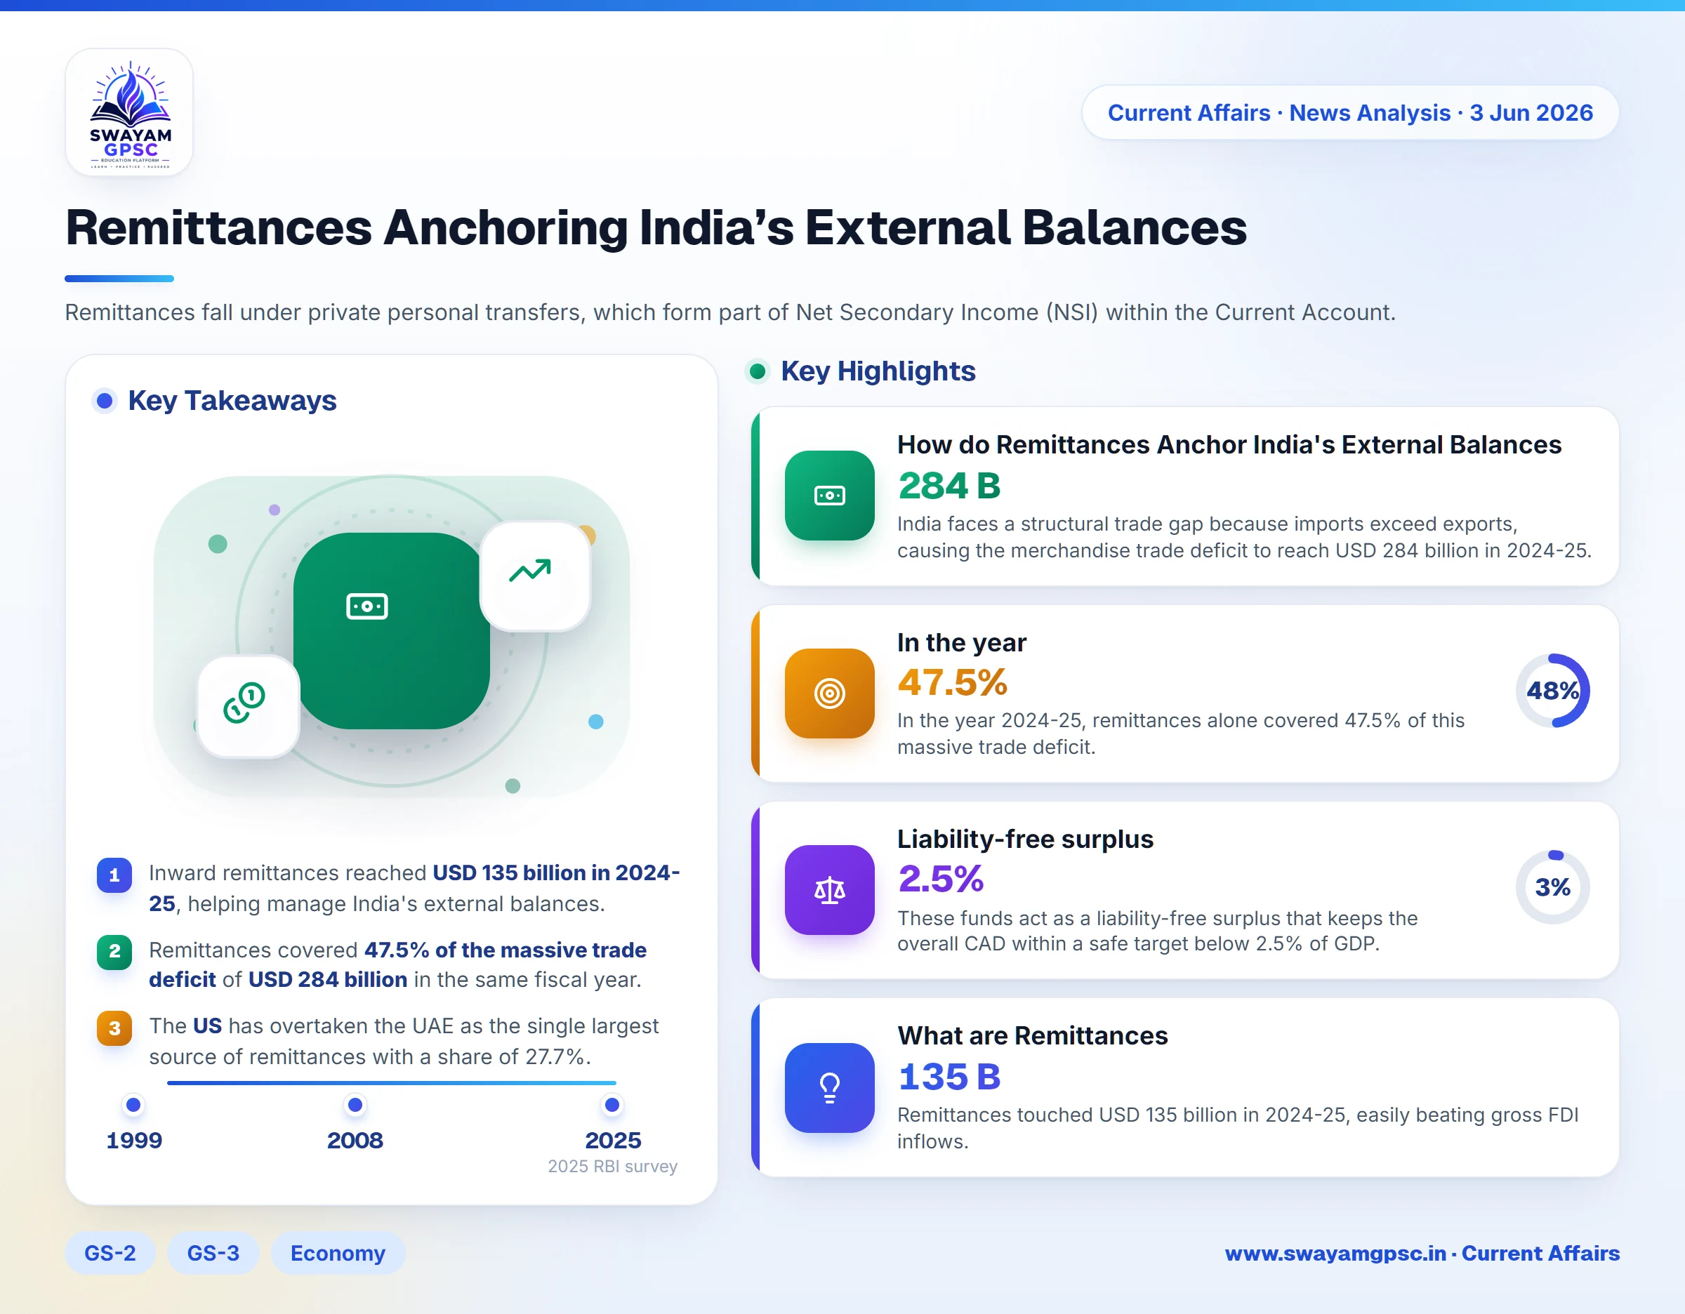Click the Current Affairs News Analysis date pill
This screenshot has width=1685, height=1314.
tap(1350, 112)
